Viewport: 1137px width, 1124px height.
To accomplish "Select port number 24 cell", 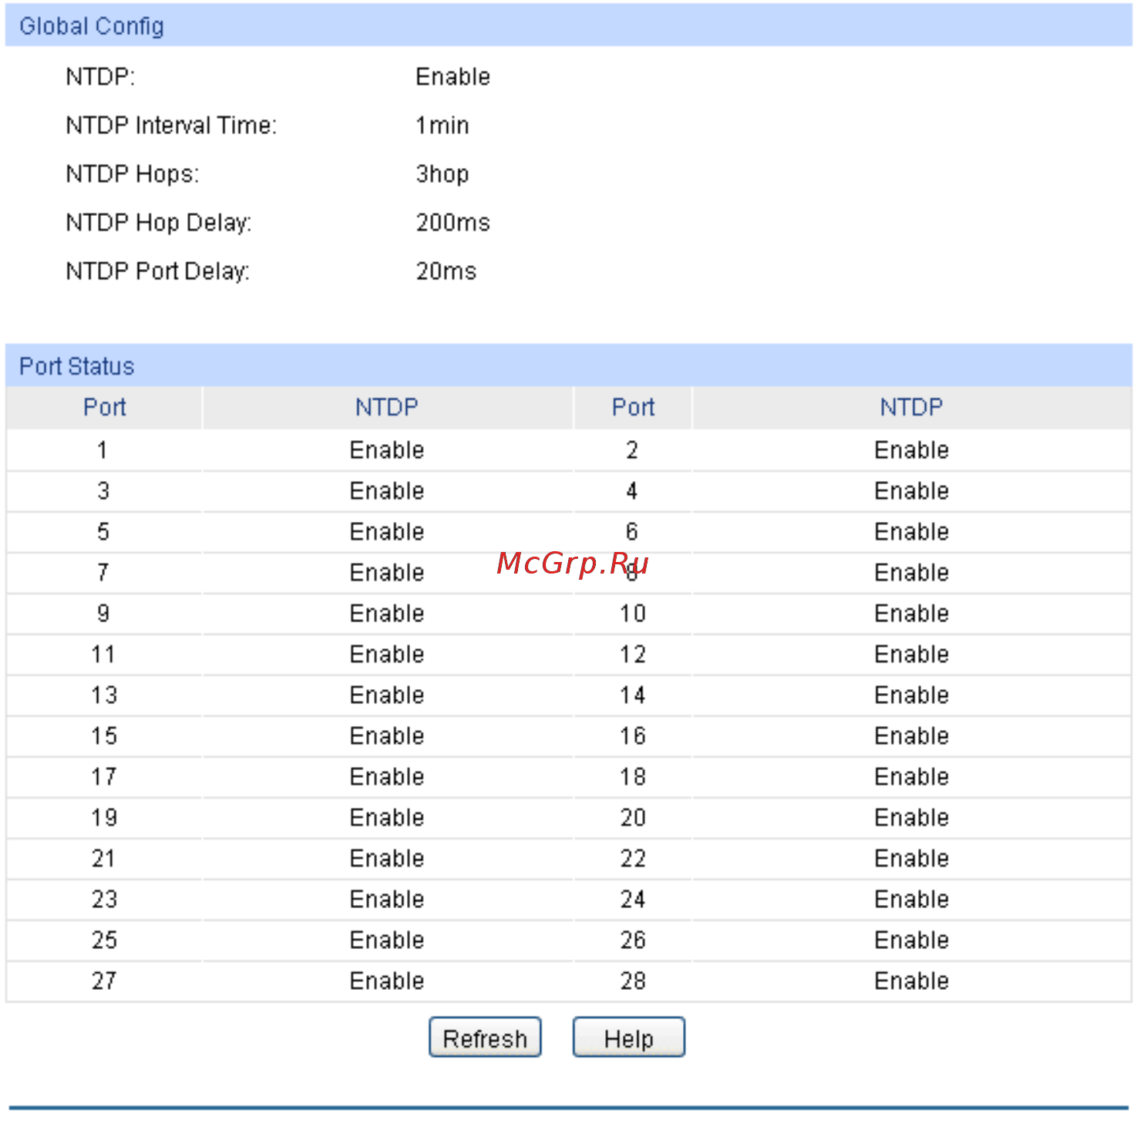I will click(x=633, y=899).
